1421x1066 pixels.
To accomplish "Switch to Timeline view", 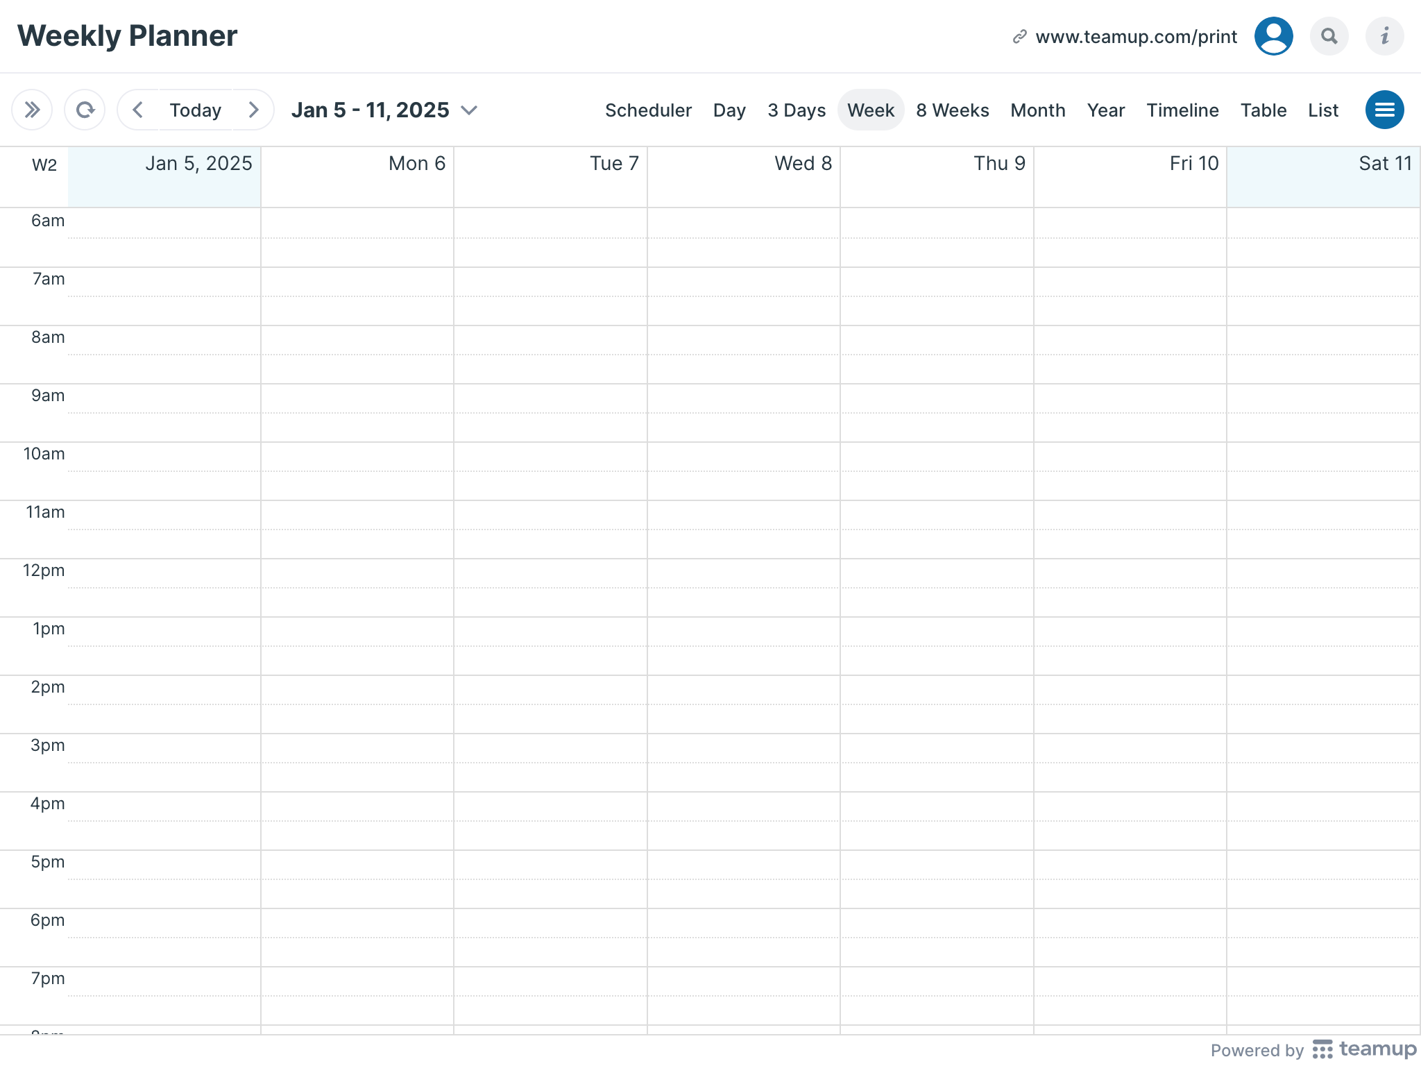I will 1182,110.
